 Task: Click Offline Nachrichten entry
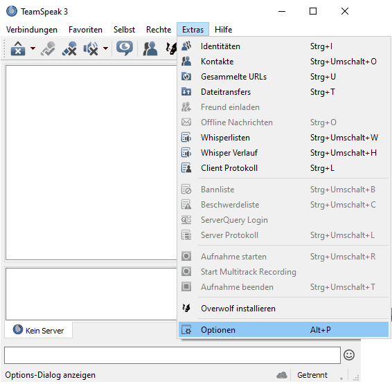tap(283, 122)
